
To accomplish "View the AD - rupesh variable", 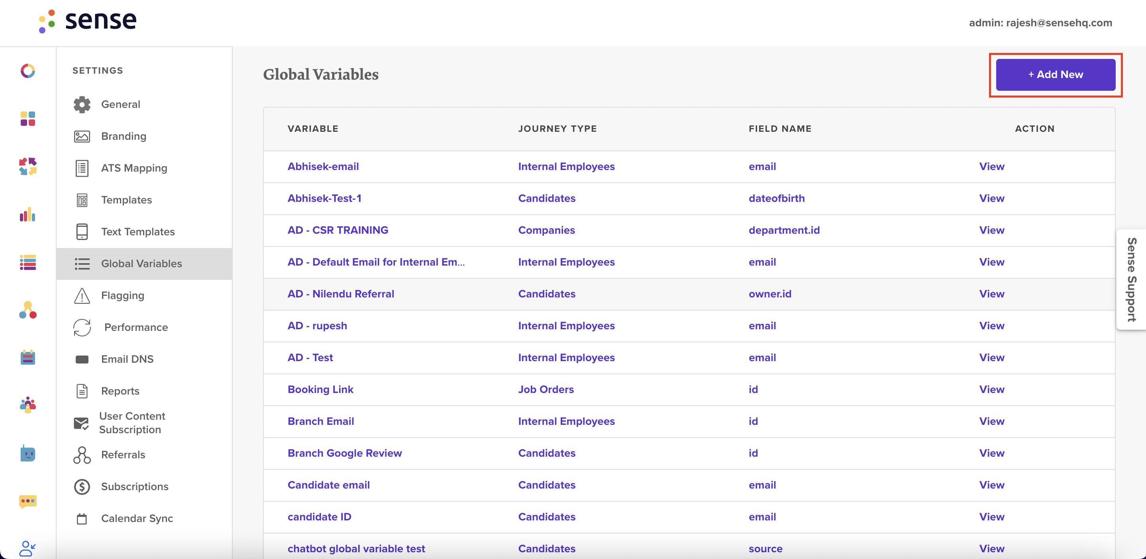I will pyautogui.click(x=992, y=326).
